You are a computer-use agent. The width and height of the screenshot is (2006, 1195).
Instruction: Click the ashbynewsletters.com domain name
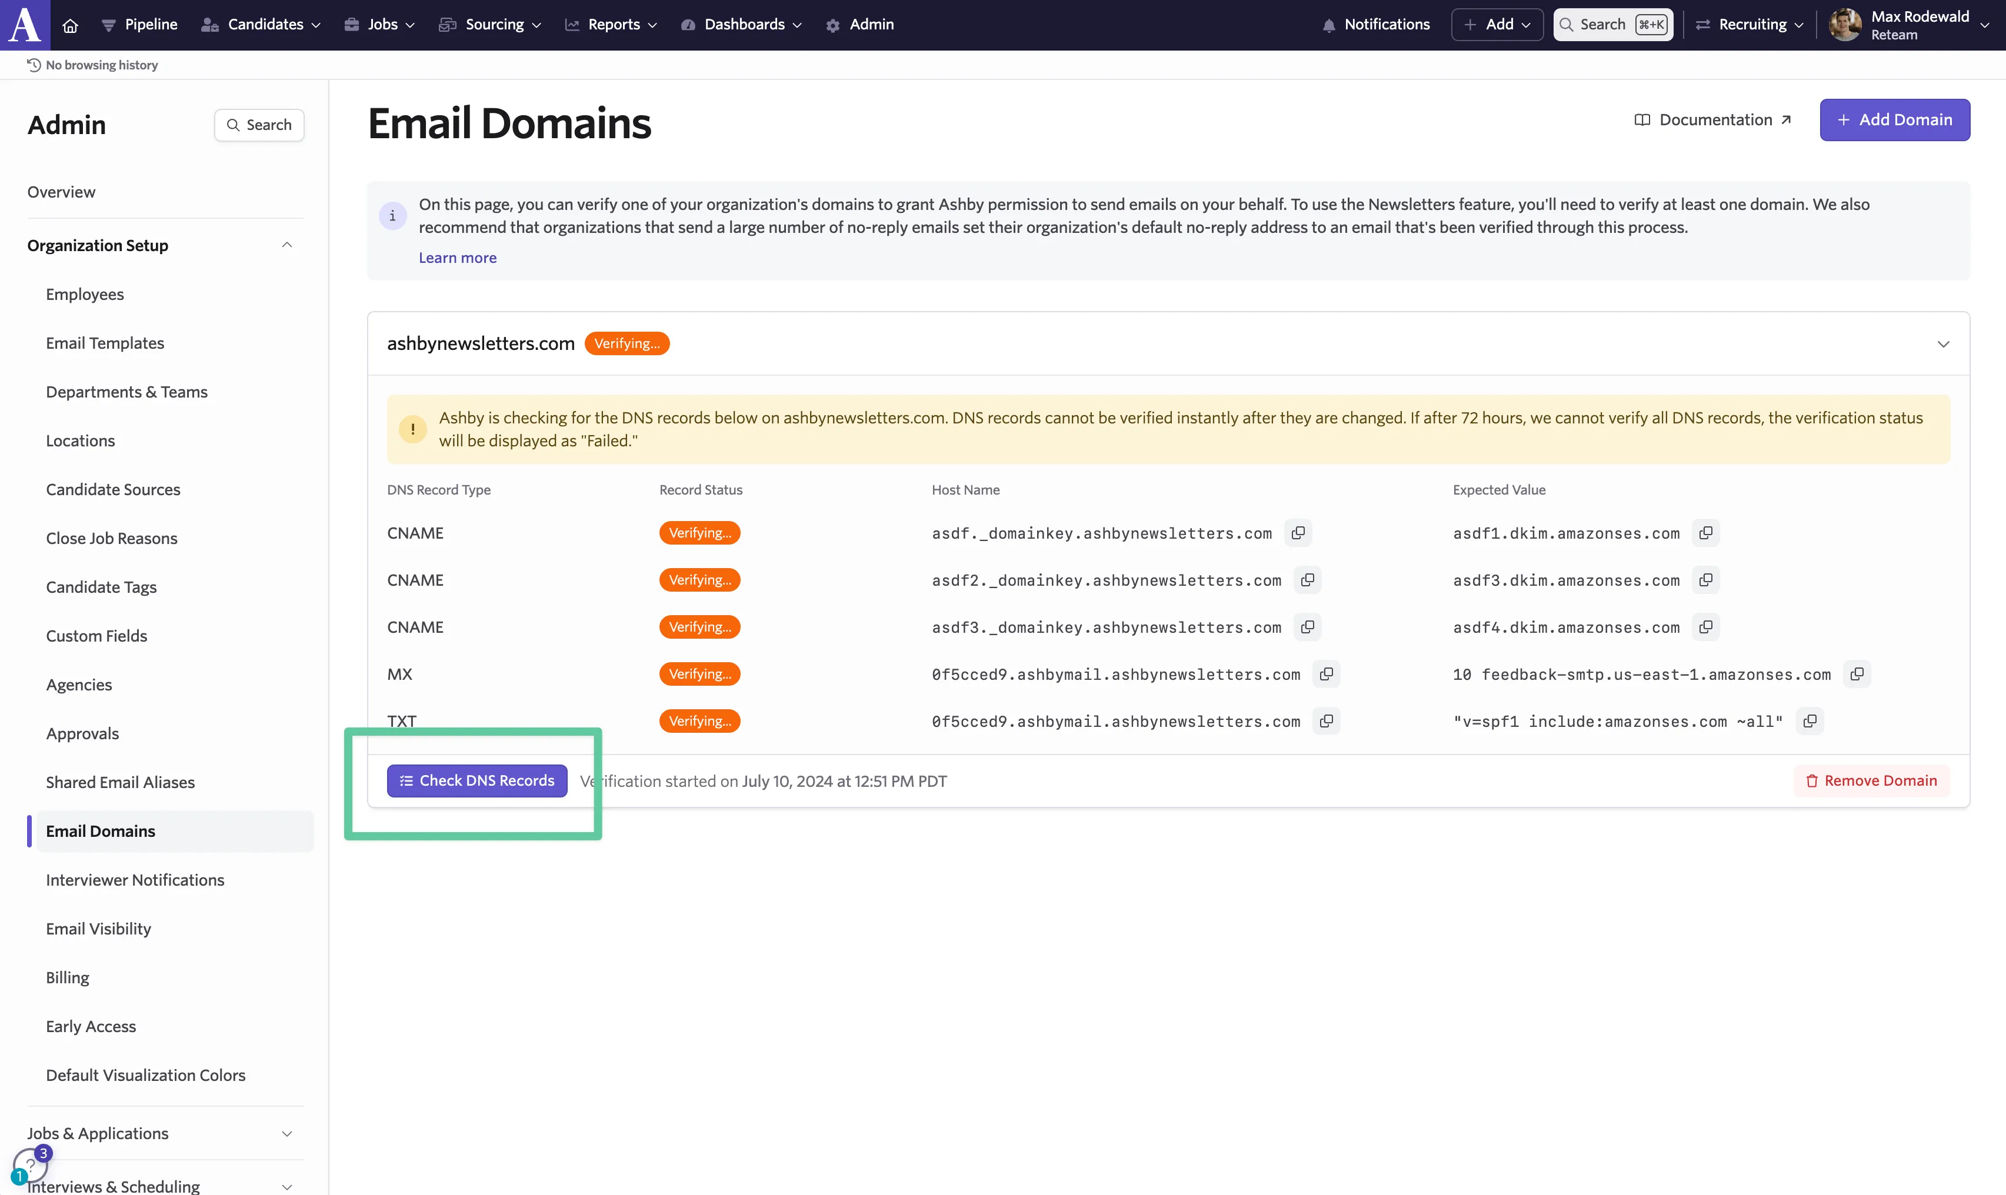pos(481,344)
